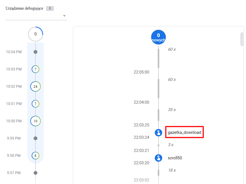Click the debug device selection field
The height and width of the screenshot is (184, 246).
pos(36,16)
